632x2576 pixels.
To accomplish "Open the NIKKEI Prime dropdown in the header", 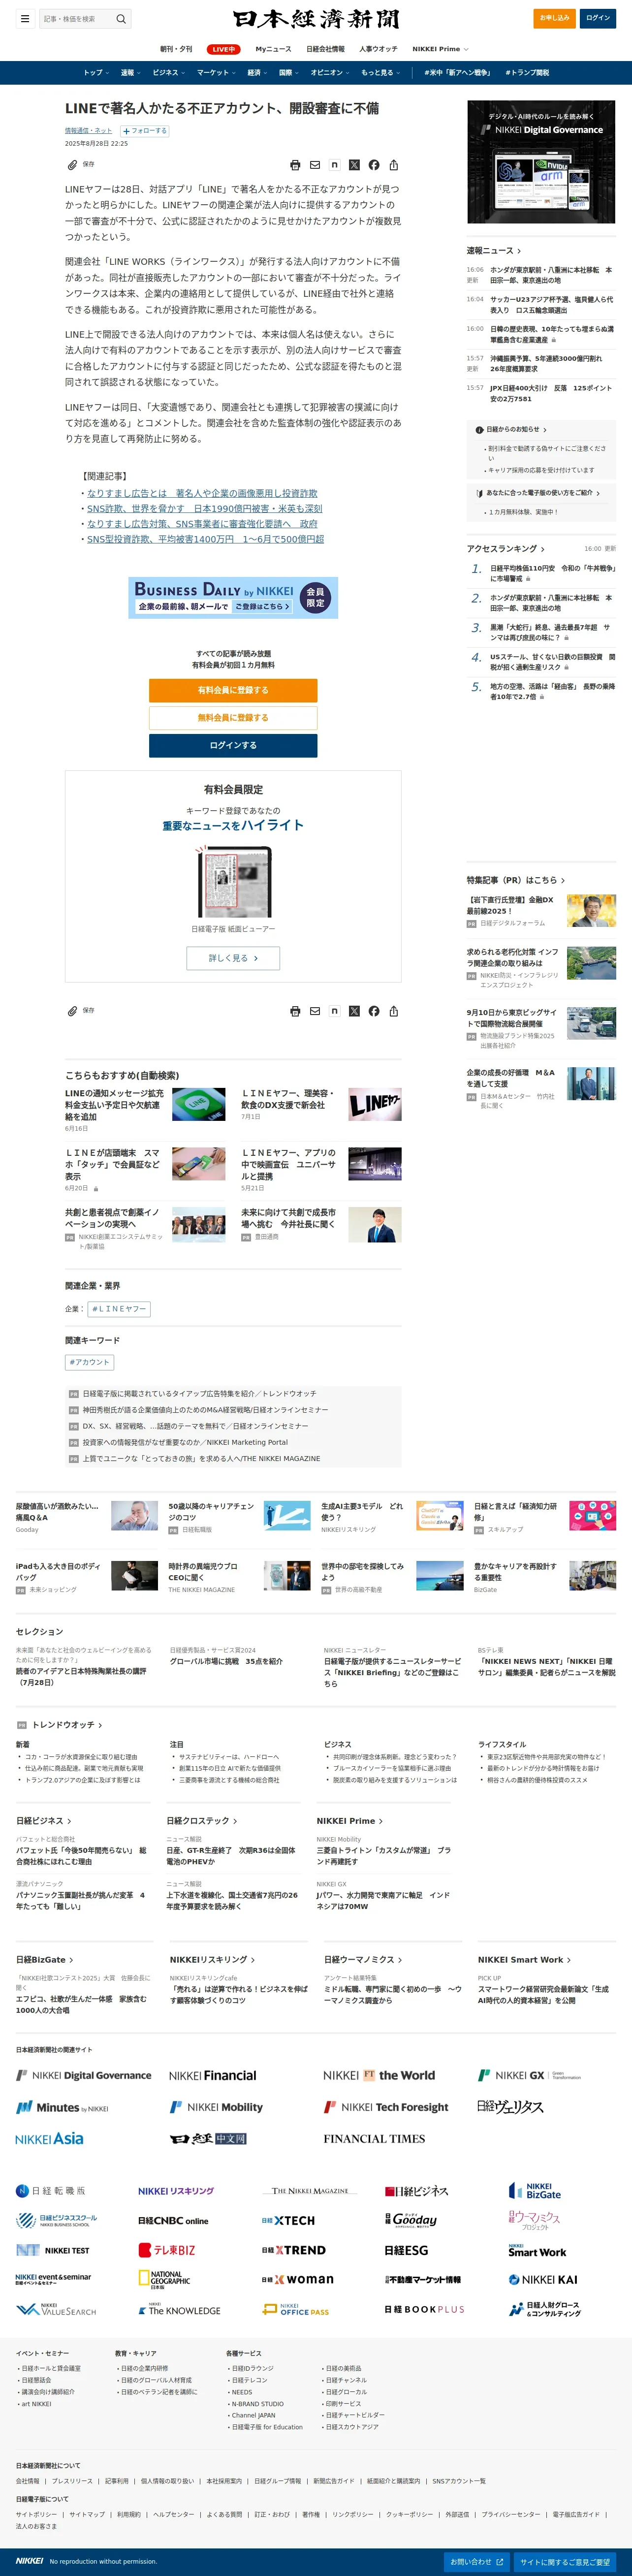I will coord(440,49).
